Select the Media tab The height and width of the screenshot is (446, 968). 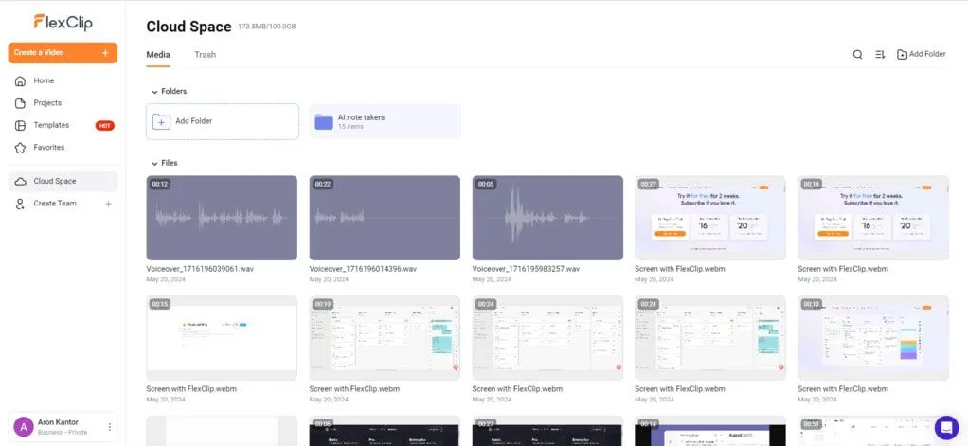pyautogui.click(x=158, y=55)
